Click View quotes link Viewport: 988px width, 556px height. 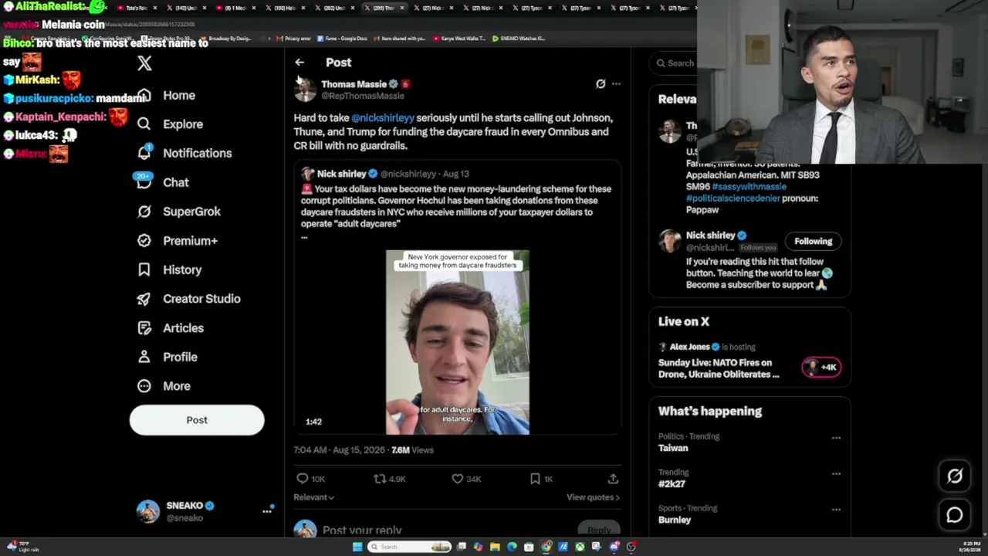pos(593,497)
